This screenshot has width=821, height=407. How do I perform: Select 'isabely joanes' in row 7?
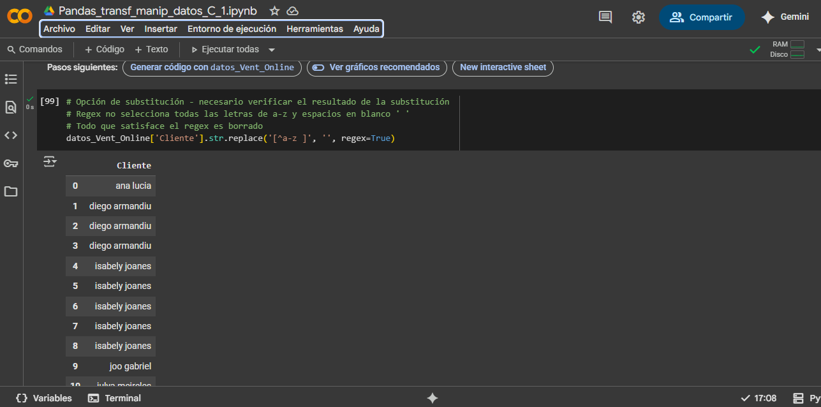[x=123, y=326]
